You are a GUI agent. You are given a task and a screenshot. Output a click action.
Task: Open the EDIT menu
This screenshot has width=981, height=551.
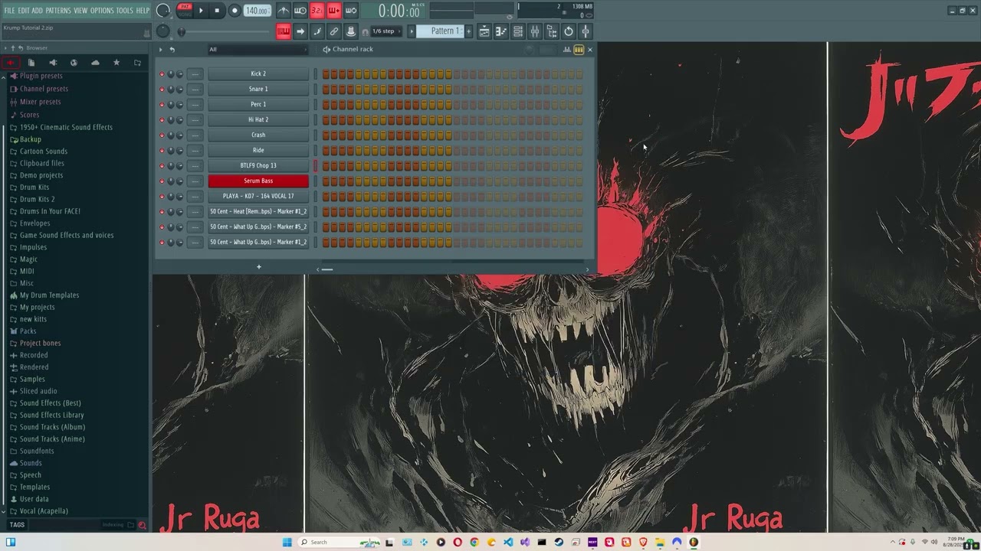click(24, 11)
